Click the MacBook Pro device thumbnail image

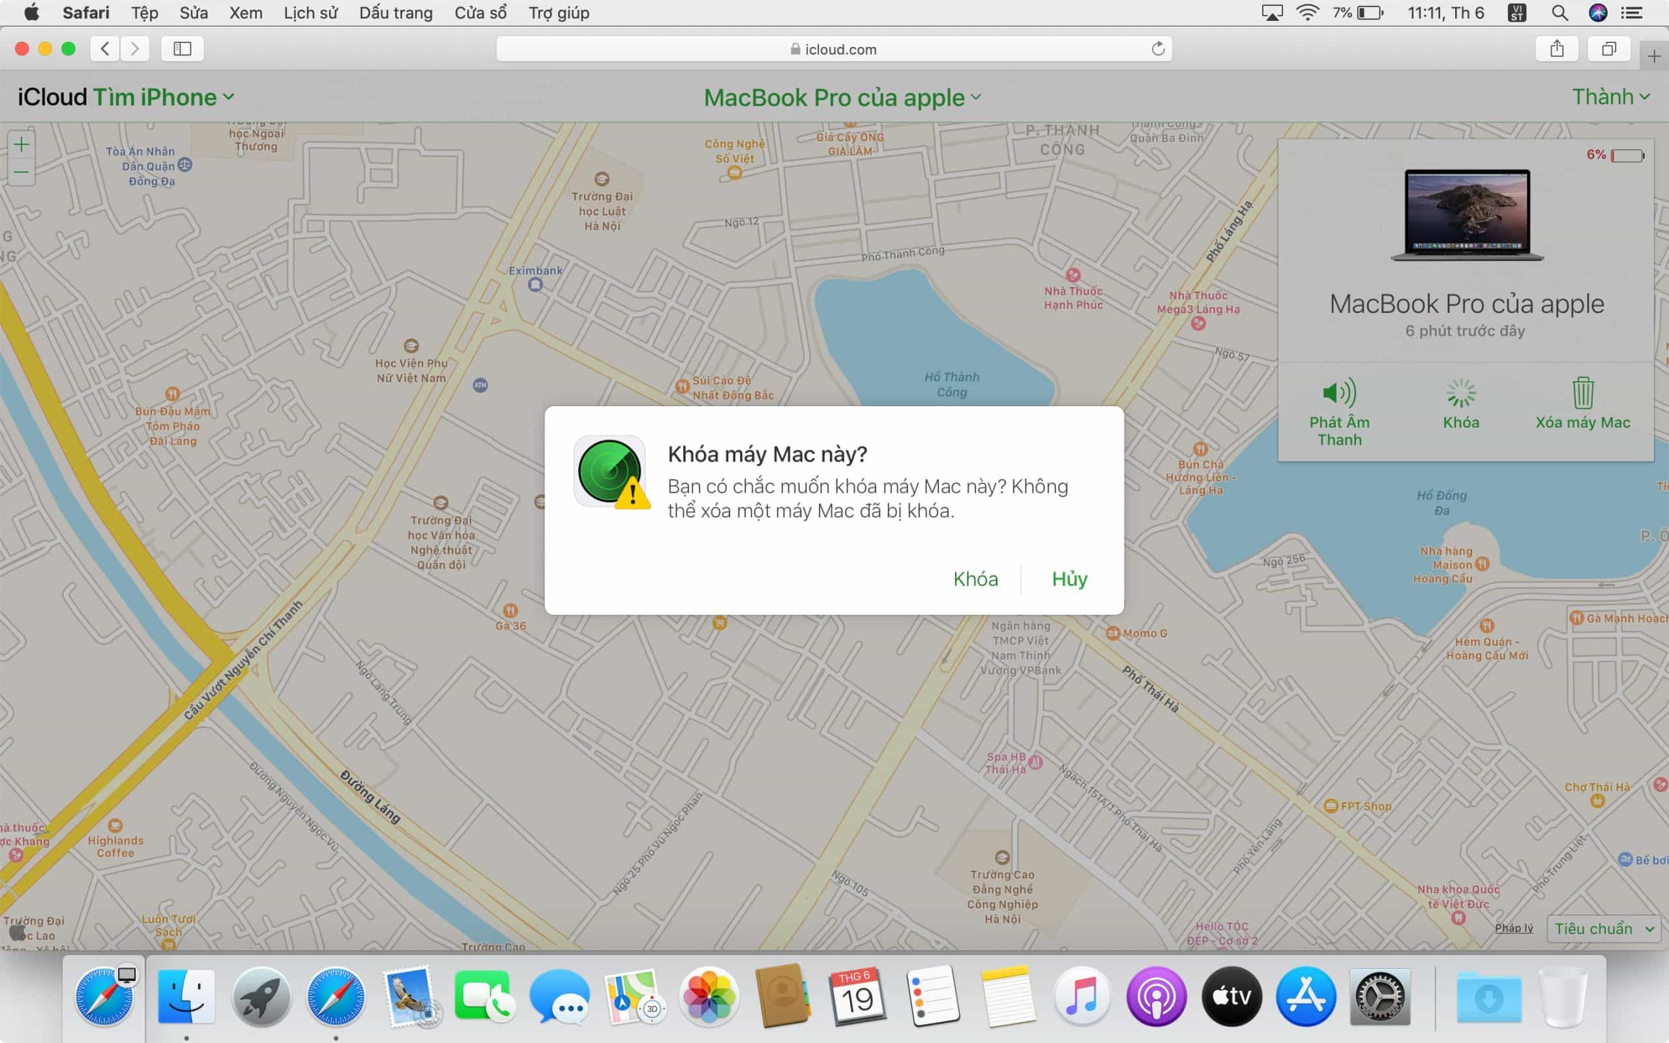tap(1467, 214)
